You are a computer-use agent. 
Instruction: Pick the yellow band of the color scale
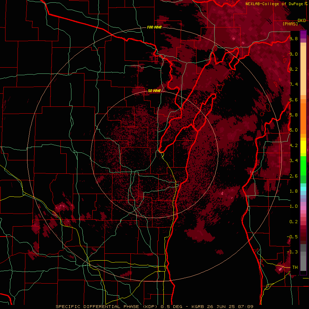tap(303, 147)
